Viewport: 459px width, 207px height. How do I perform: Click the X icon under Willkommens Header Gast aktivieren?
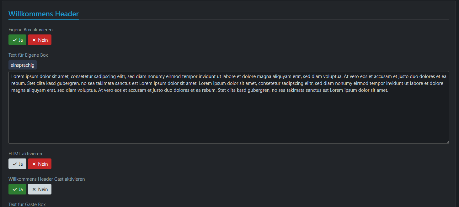click(34, 189)
